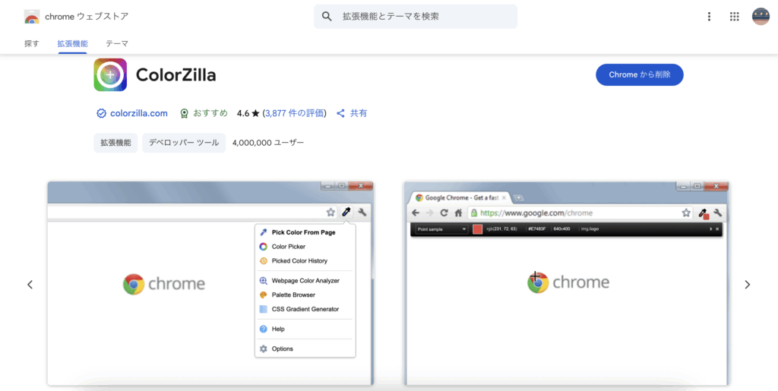Click the 共有 share icon
The image size is (778, 391).
[341, 113]
